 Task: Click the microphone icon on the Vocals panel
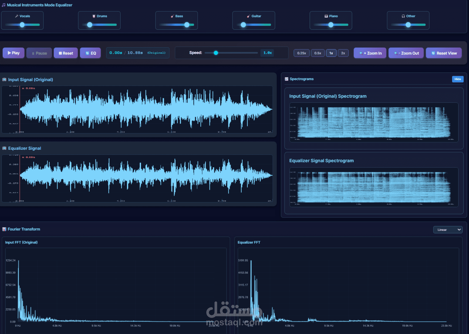click(16, 16)
